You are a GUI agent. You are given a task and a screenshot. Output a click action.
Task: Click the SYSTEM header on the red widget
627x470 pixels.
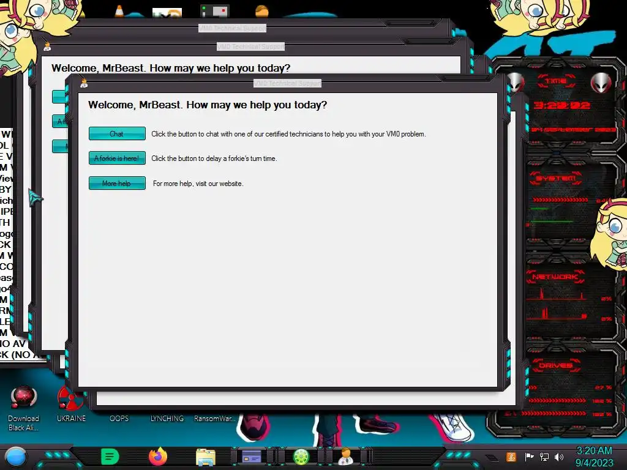pos(556,178)
